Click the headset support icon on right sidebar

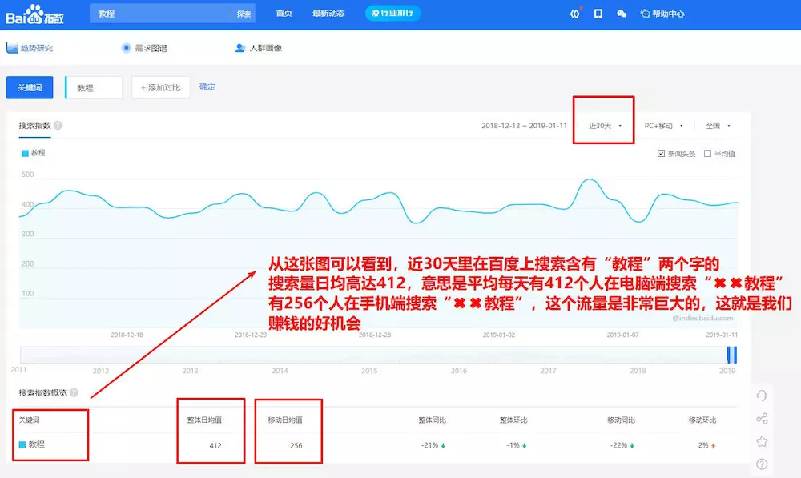click(x=762, y=396)
